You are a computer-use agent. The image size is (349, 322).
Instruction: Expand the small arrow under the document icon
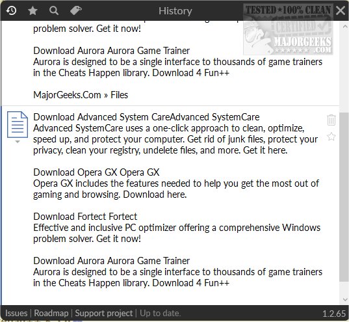click(18, 142)
